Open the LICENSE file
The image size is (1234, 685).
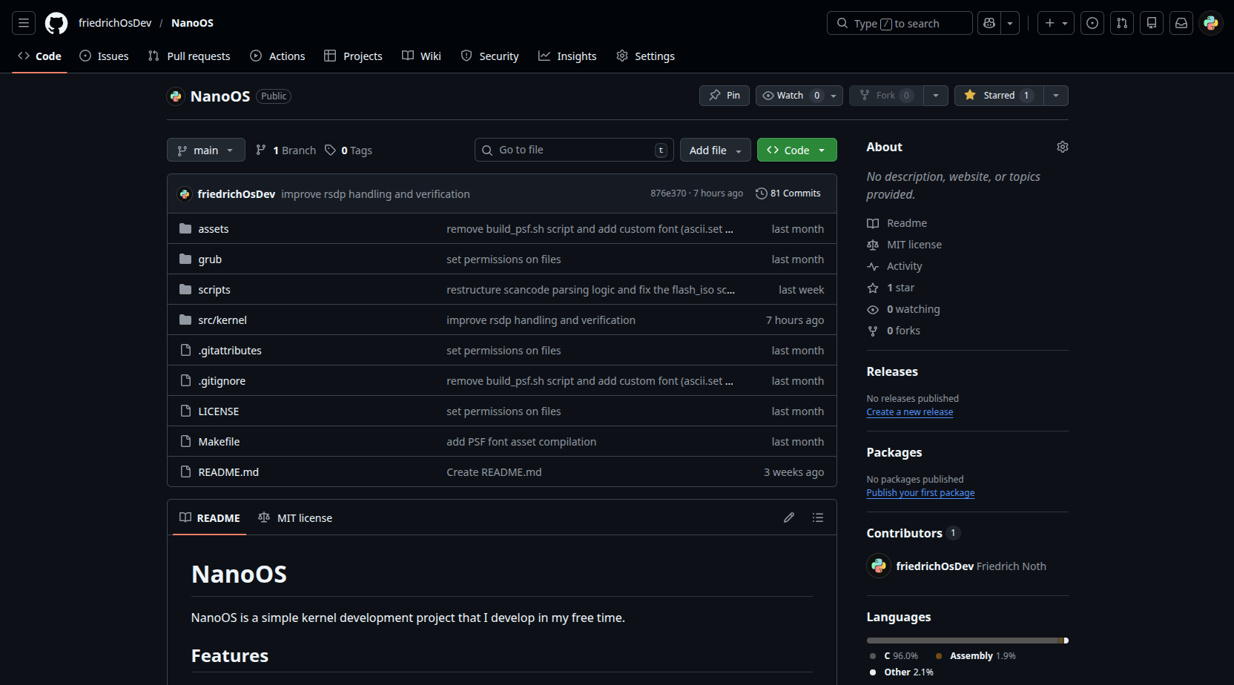coord(219,411)
